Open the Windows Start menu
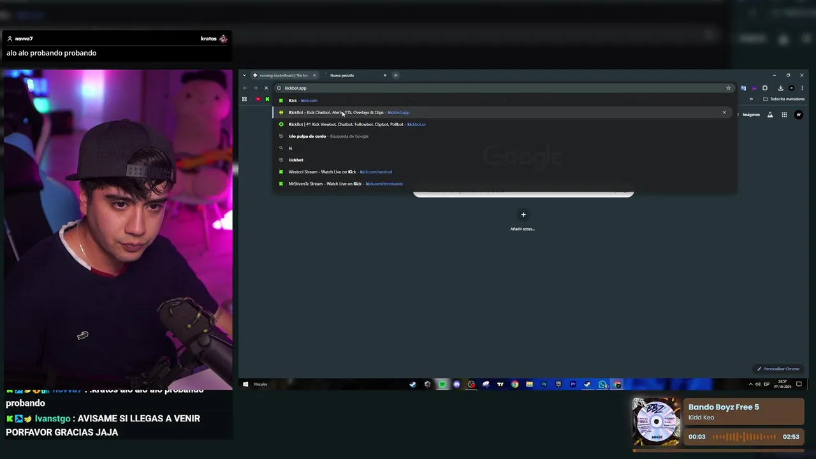Screen dimensions: 816x459 tap(245, 384)
